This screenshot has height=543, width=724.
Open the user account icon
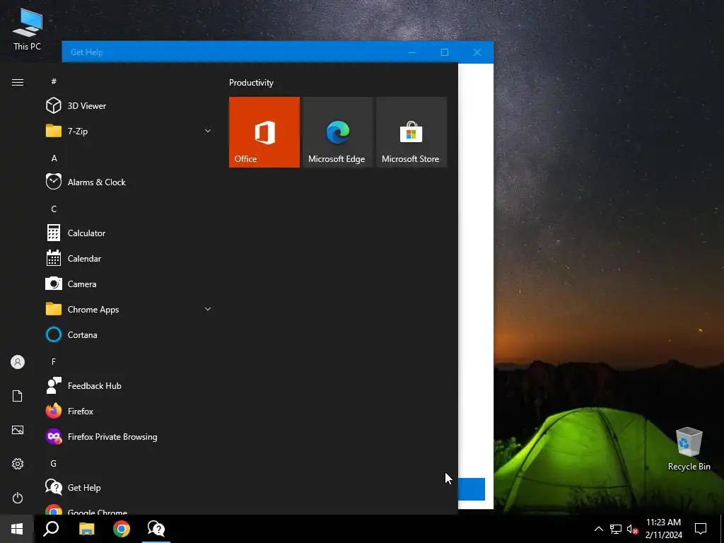(18, 362)
